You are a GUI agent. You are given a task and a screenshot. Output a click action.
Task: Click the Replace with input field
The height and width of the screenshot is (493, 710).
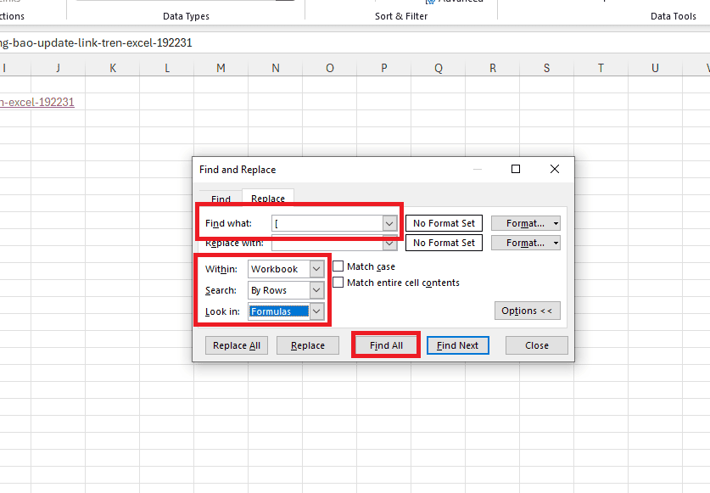[x=327, y=243]
